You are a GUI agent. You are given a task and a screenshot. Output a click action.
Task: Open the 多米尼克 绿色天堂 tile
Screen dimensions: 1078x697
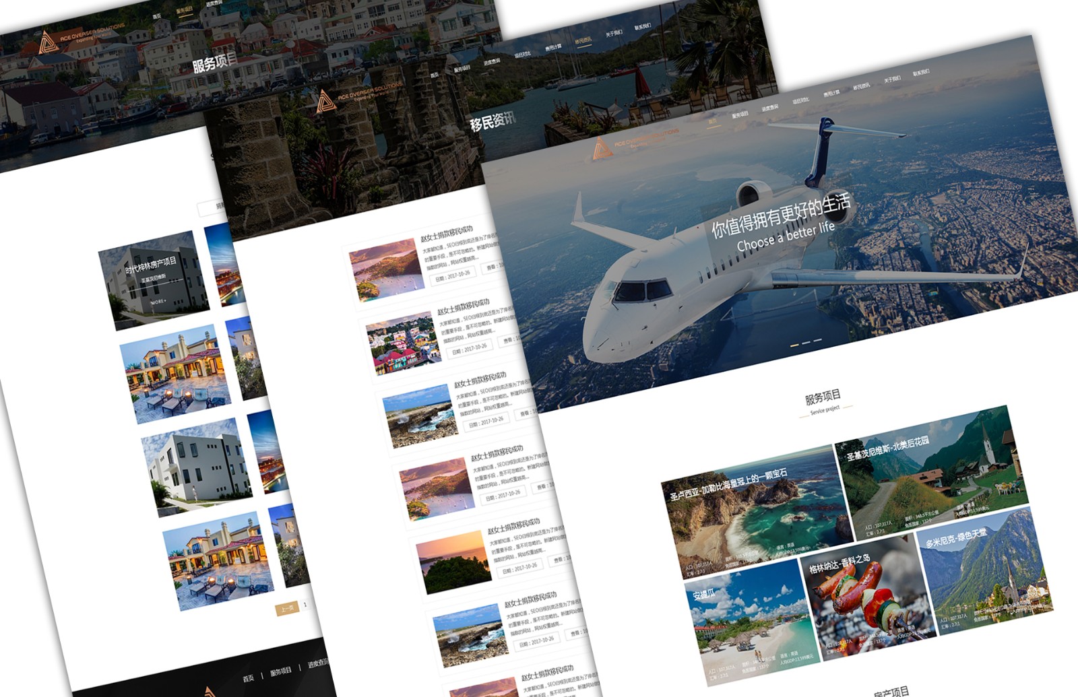click(984, 572)
